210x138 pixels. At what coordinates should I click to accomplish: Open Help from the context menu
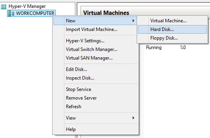71,129
